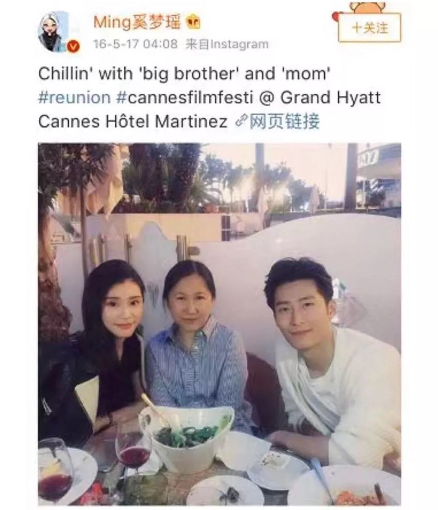Open the attached dinner table photo
438x510 pixels.
click(x=219, y=324)
